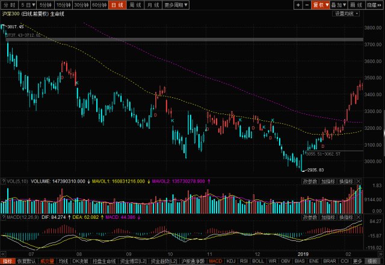Image resolution: width=385 pixels, height=265 pixels.
Task: Jump timeline left with double-arrow icon
Action: 3,254
